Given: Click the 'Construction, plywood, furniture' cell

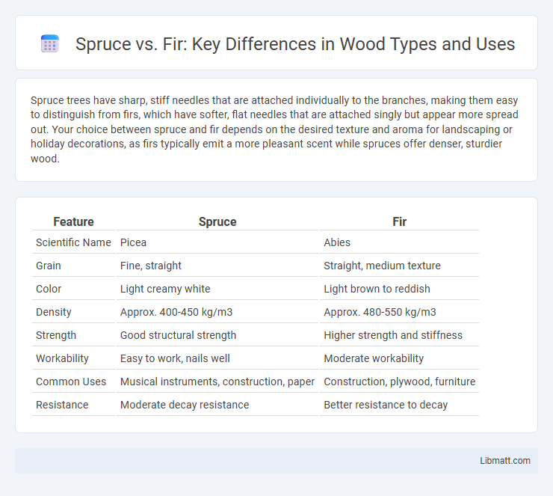Looking at the screenshot, I should [x=399, y=382].
